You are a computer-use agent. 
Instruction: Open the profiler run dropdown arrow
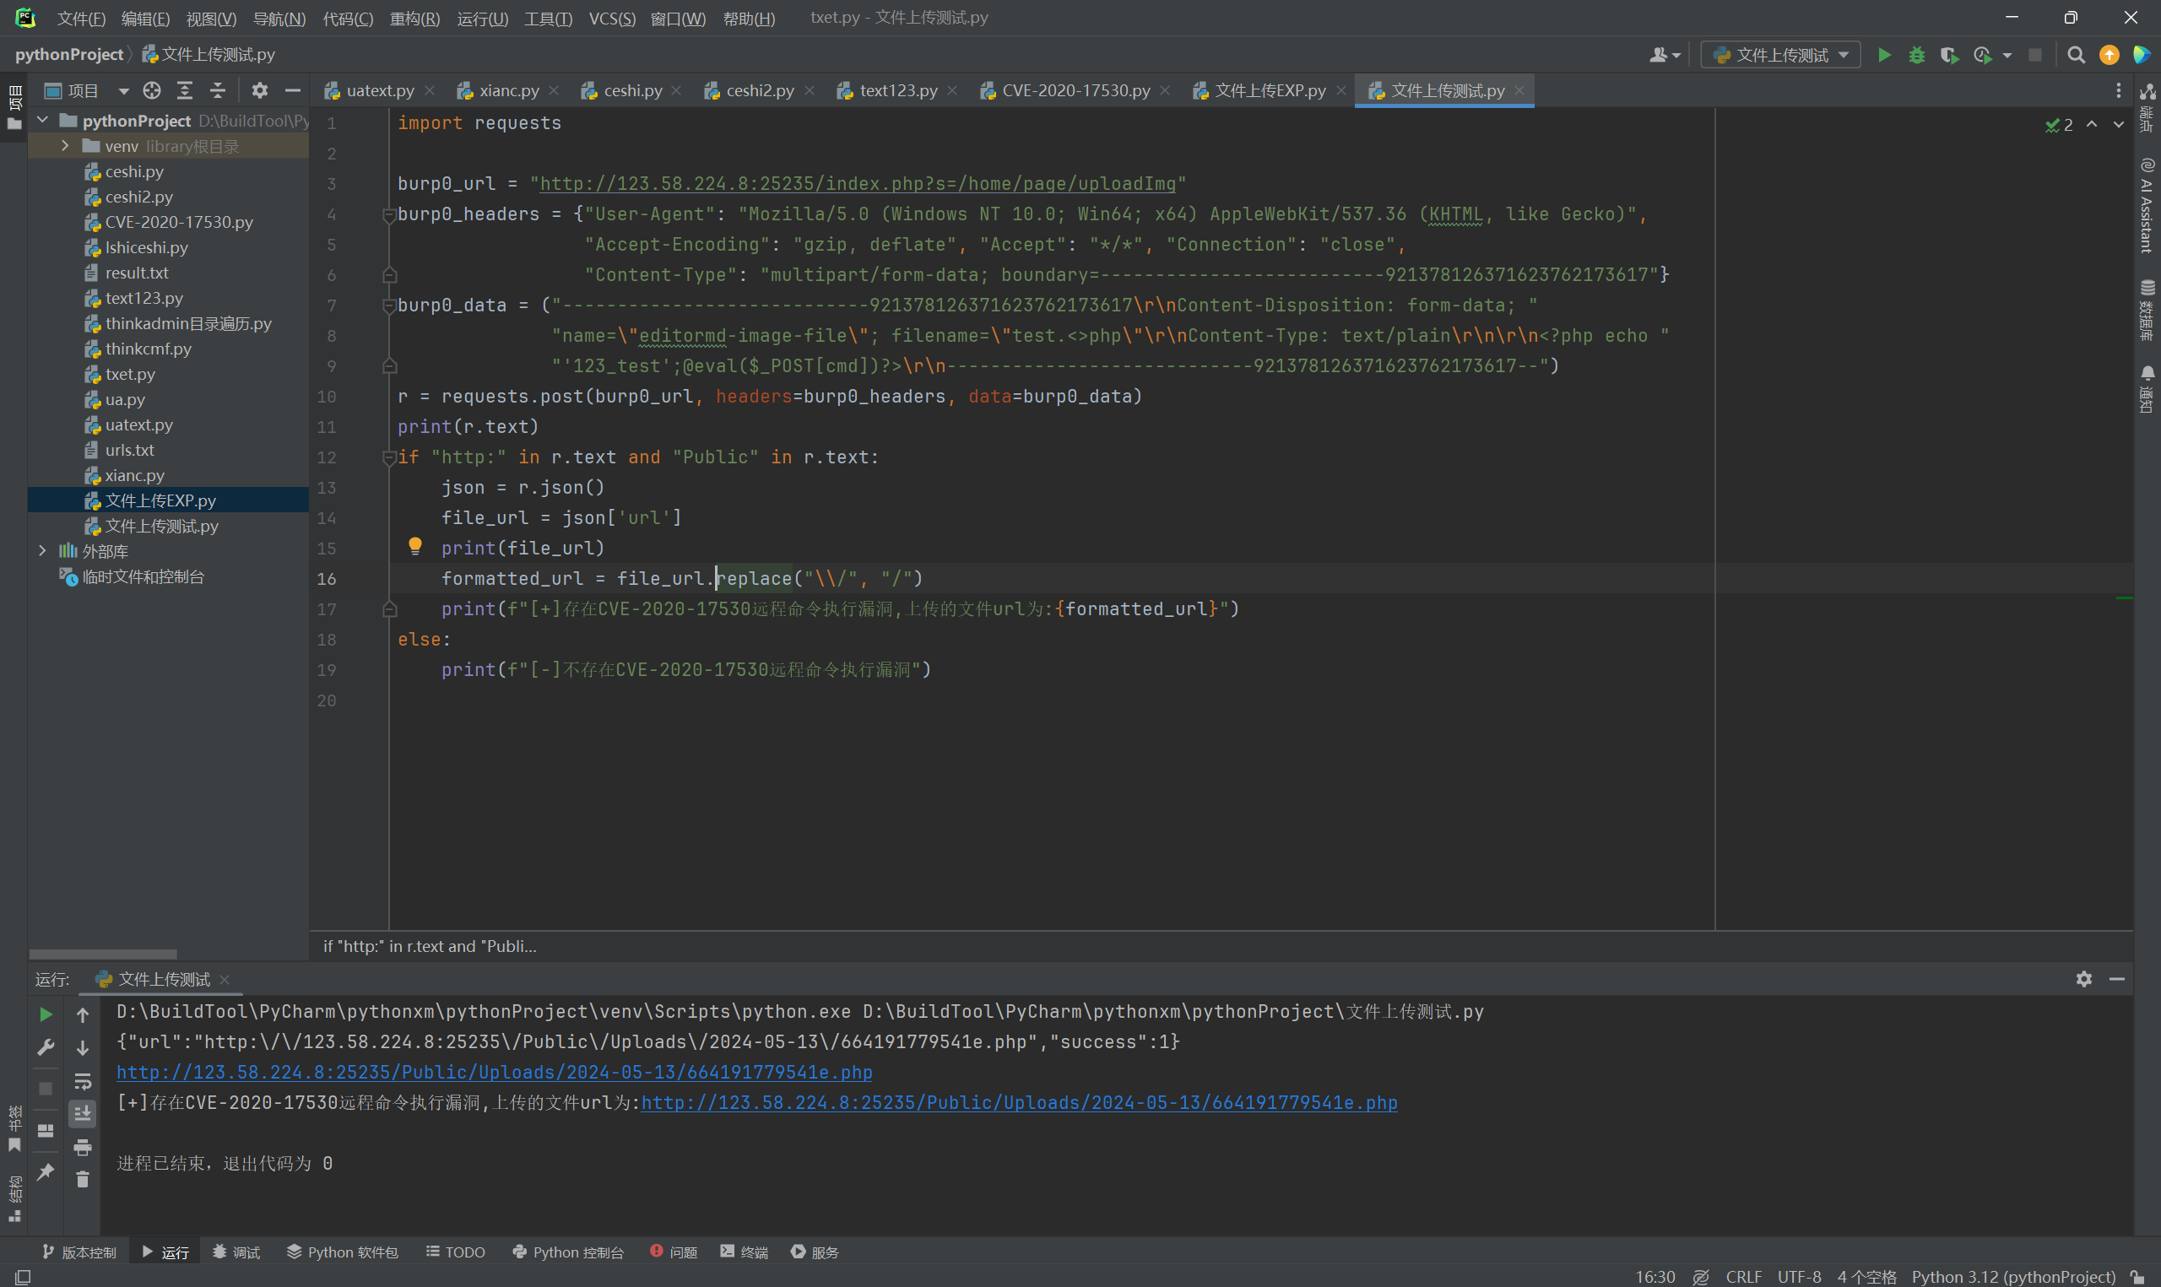pyautogui.click(x=2007, y=55)
